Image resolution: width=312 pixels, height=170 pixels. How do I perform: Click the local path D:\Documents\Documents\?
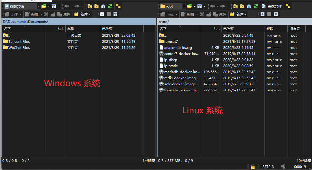tap(25, 22)
